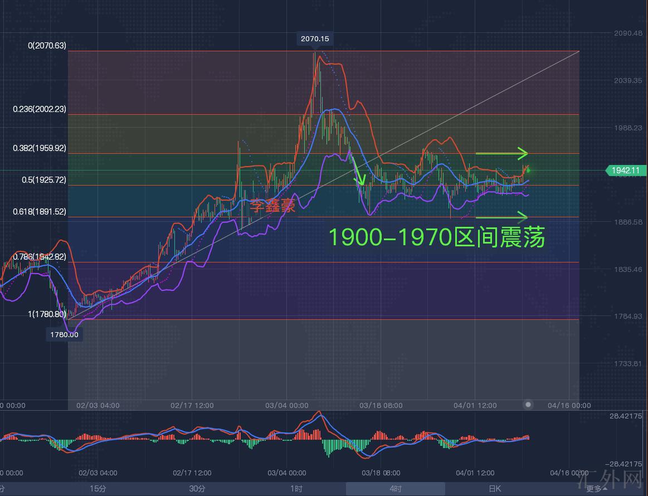Switch to the 30分 timeframe tab

(x=197, y=489)
